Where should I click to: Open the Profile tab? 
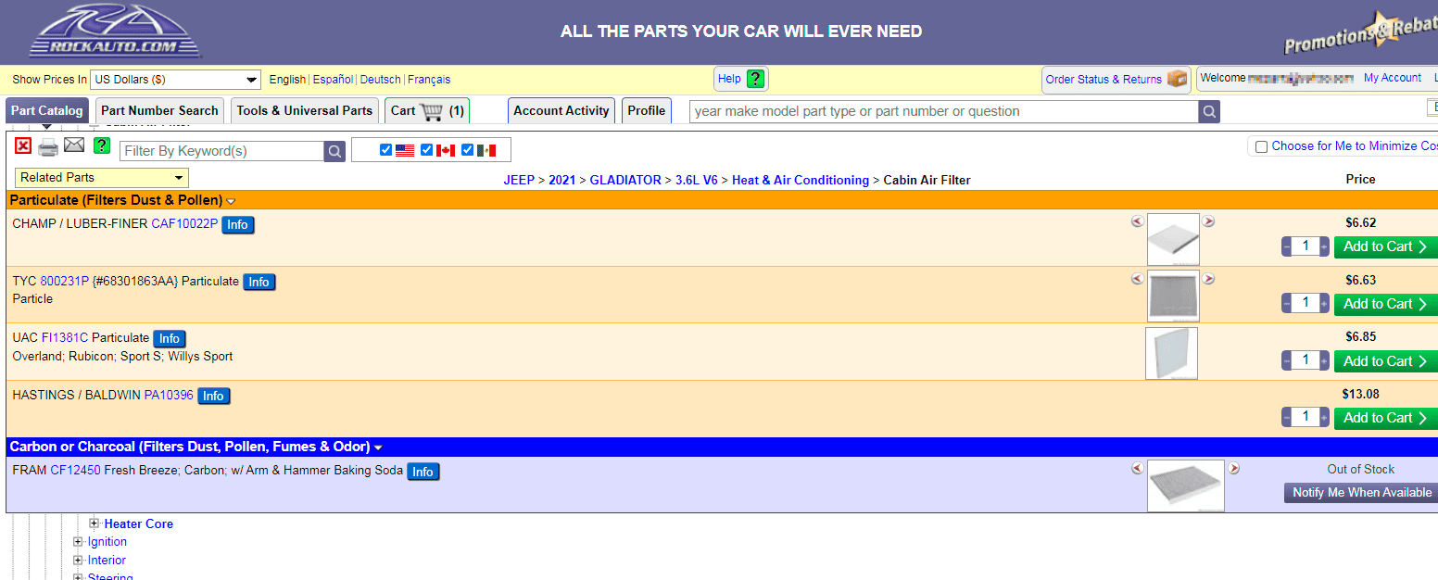tap(647, 110)
